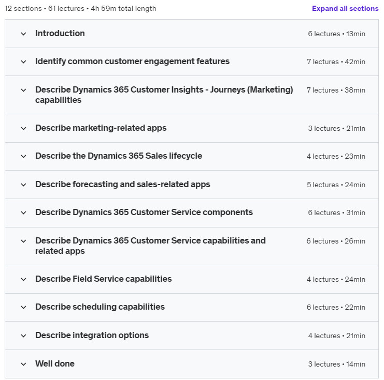Select 'Customer Service capabilities and related apps' title
The width and height of the screenshot is (384, 380).
click(150, 246)
